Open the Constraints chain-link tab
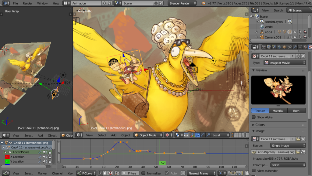312x176 pixels. [289, 47]
